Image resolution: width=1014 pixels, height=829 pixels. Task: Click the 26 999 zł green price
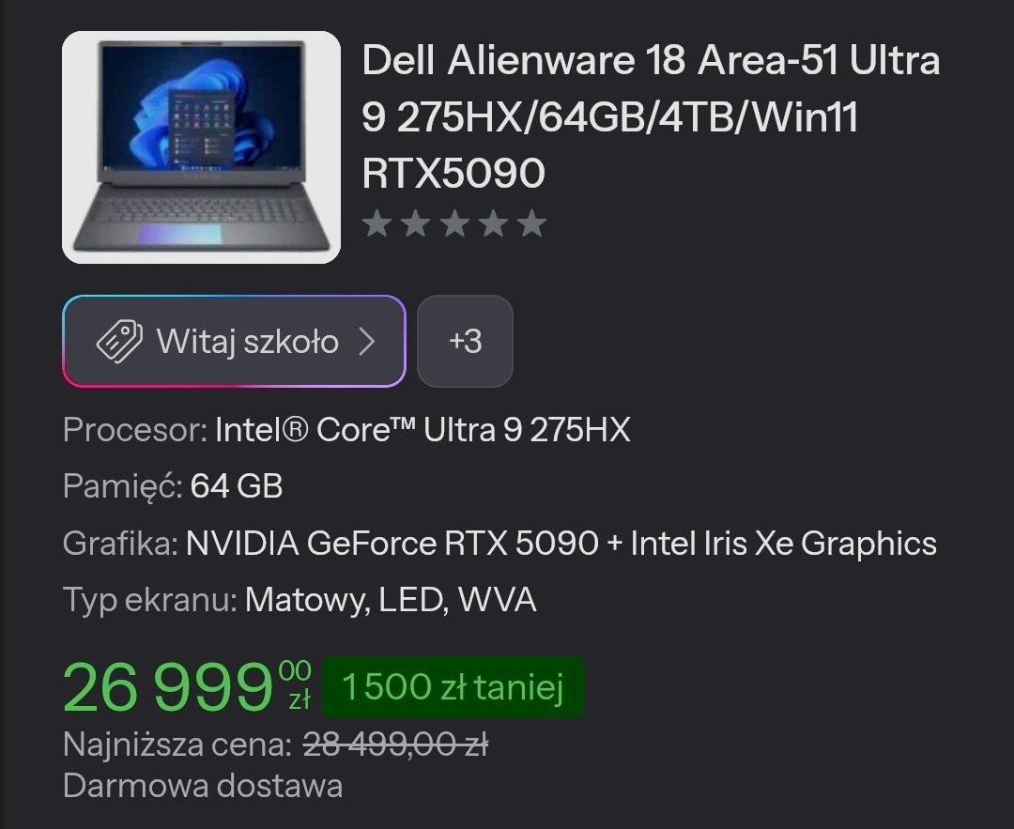pyautogui.click(x=187, y=686)
